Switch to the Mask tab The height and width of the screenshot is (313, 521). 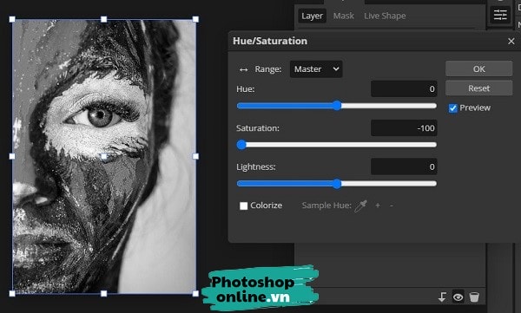tap(344, 16)
